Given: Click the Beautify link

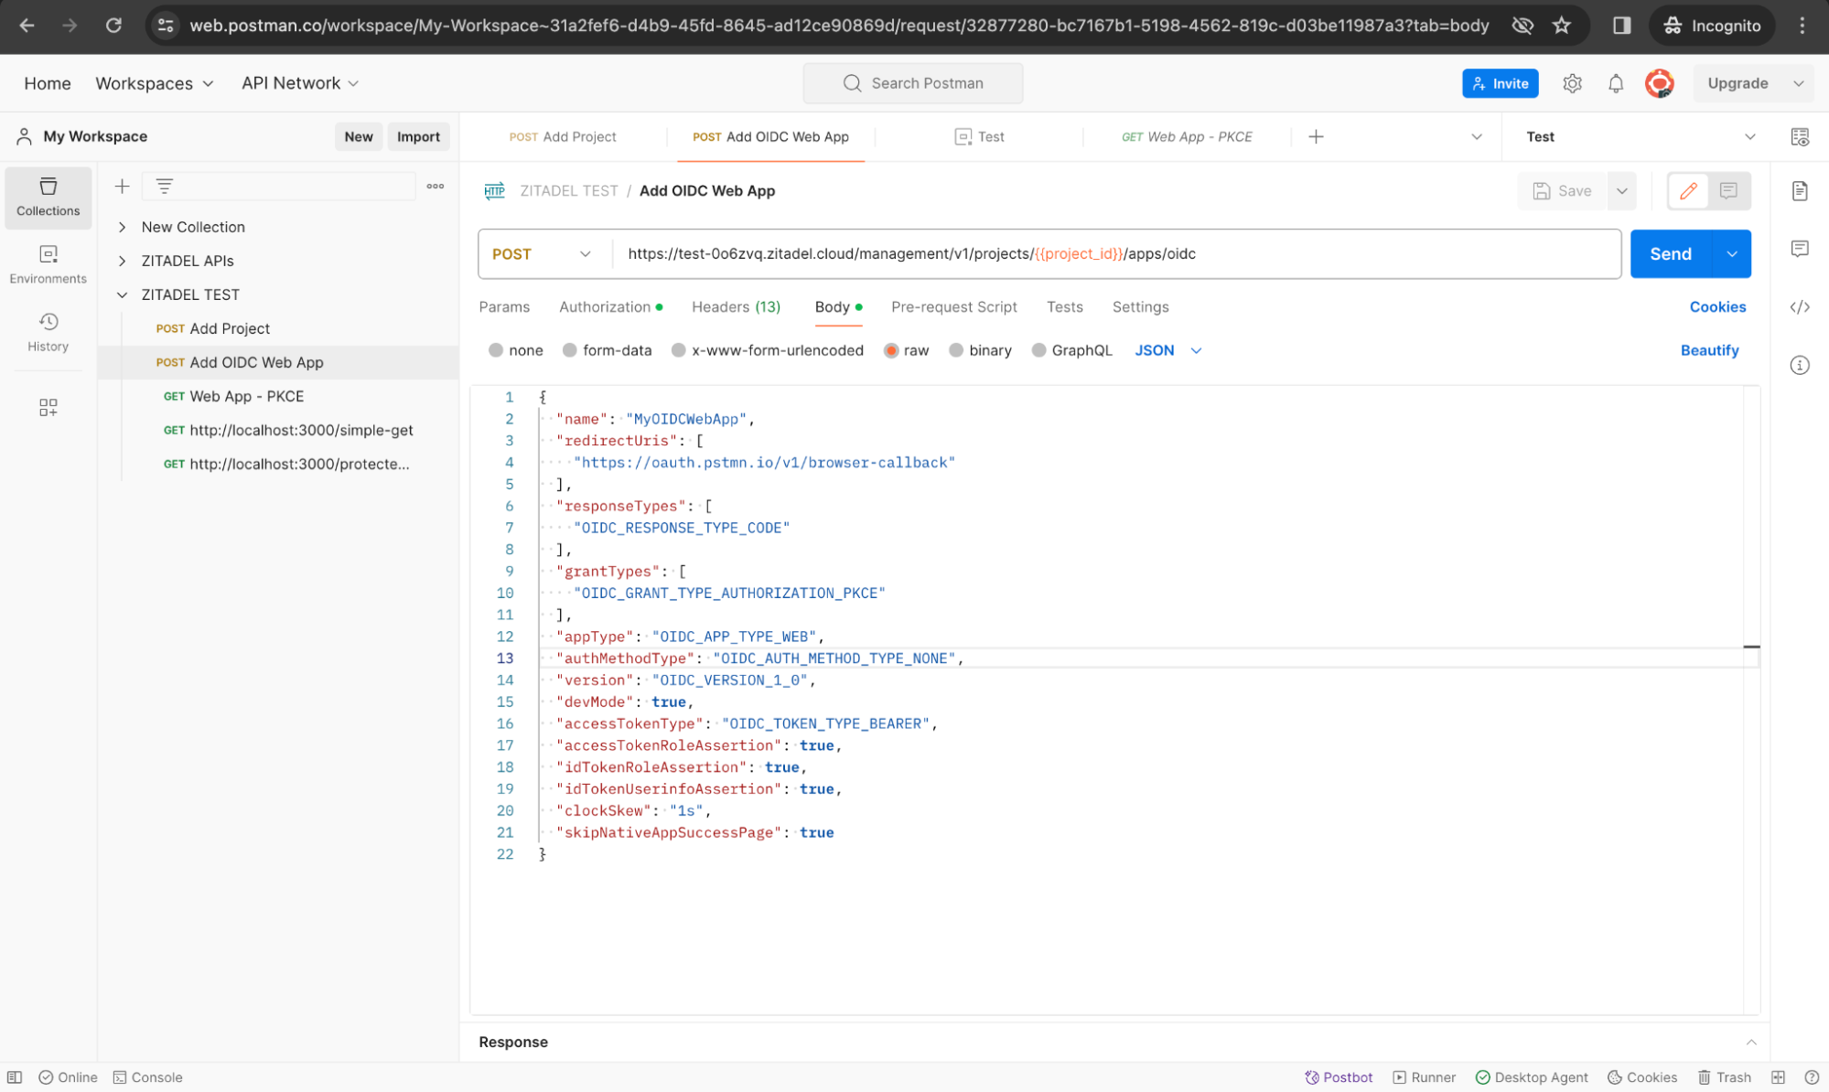Looking at the screenshot, I should click(x=1708, y=350).
